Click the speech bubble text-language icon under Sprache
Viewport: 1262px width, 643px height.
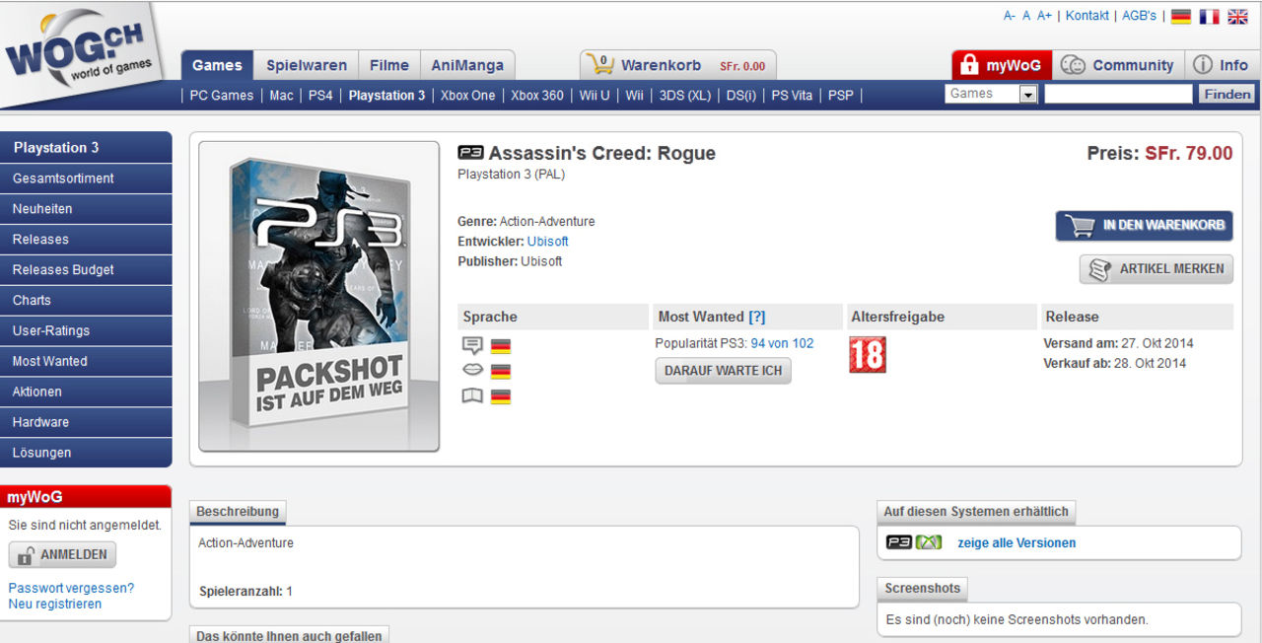click(x=472, y=346)
